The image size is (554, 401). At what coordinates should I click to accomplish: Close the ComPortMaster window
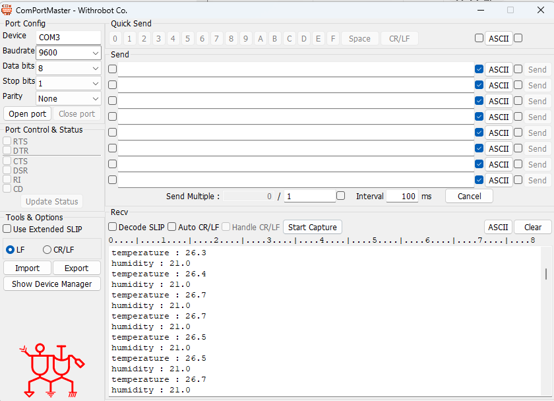[x=541, y=10]
